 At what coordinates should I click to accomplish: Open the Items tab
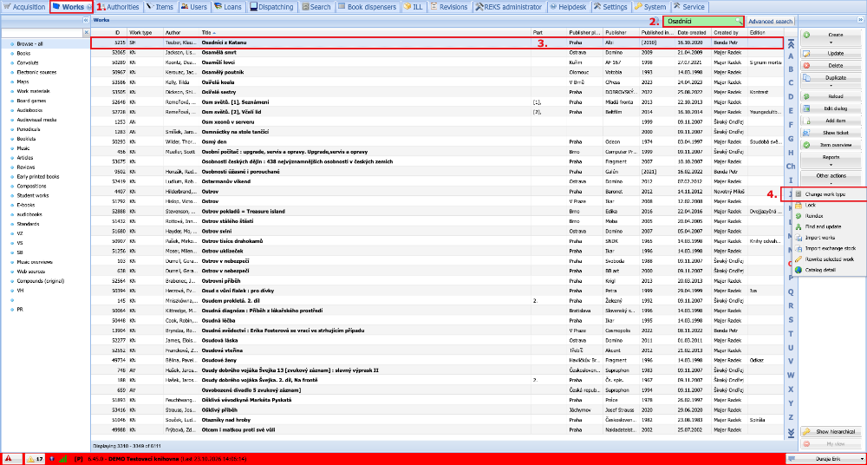pyautogui.click(x=160, y=7)
